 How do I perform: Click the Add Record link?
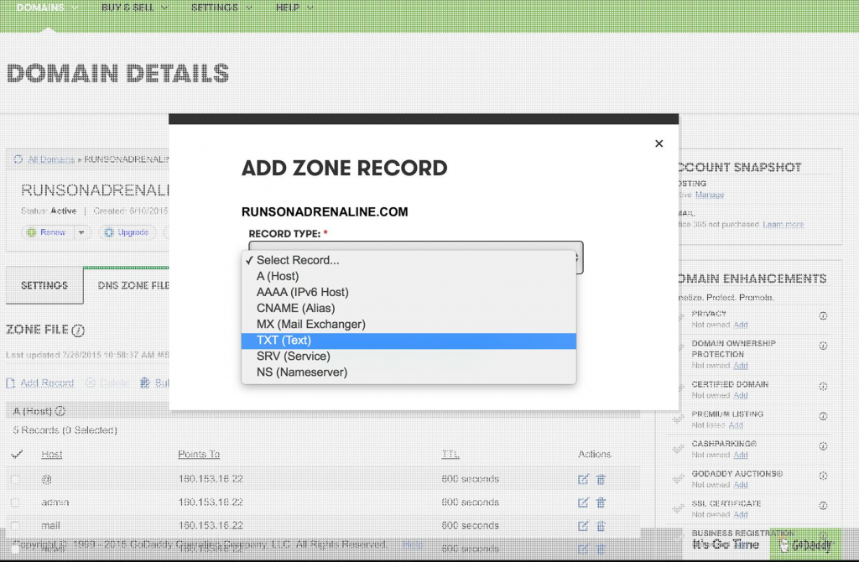(47, 382)
